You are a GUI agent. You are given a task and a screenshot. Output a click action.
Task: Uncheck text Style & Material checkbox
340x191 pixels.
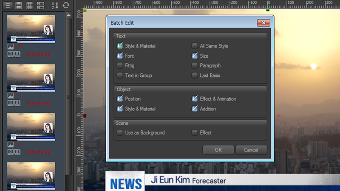[120, 46]
